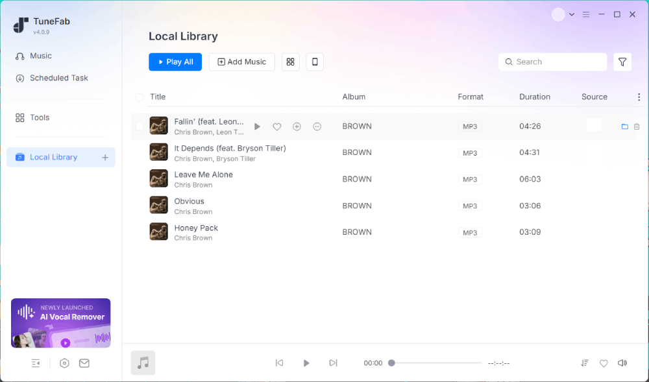Collapse sidebar with bottom collapse icon

36,363
